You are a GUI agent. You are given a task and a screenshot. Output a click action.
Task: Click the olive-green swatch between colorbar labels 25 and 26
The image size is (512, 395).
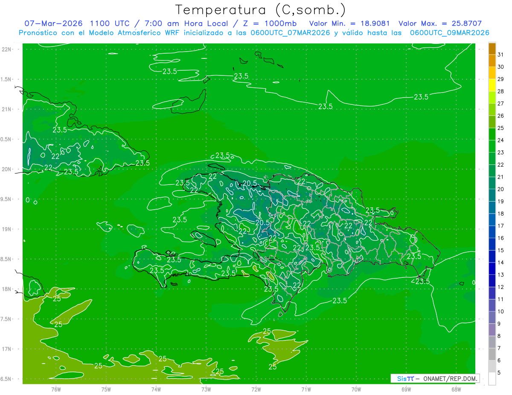[492, 122]
